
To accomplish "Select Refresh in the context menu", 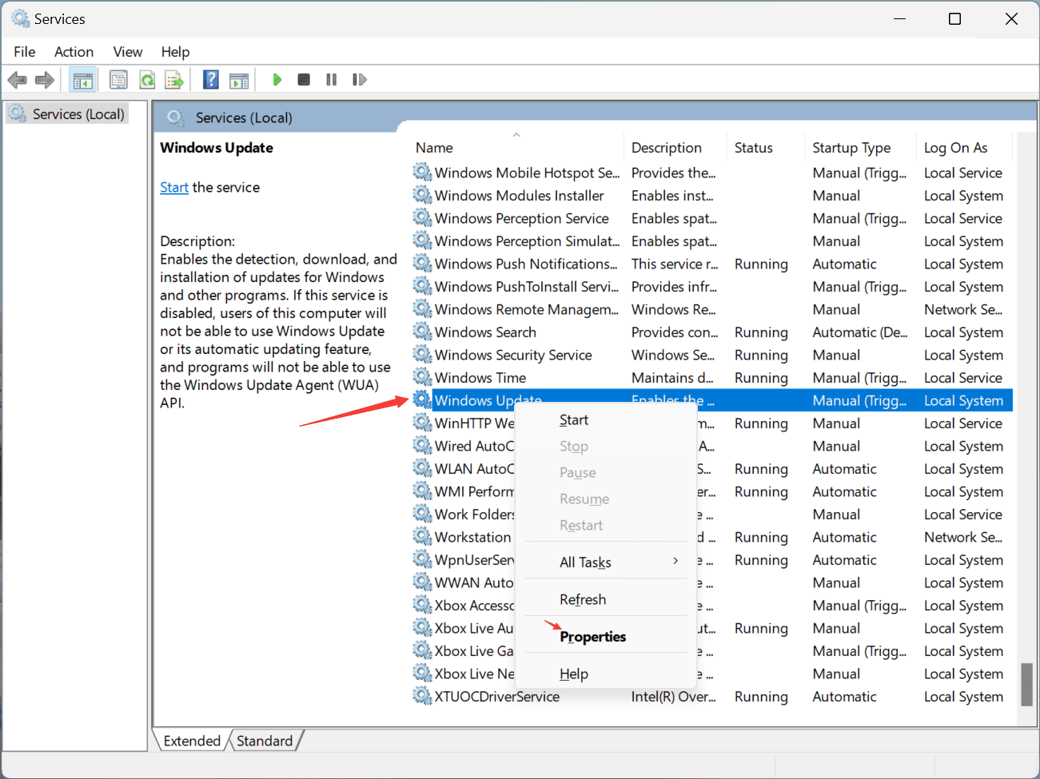I will (x=582, y=599).
